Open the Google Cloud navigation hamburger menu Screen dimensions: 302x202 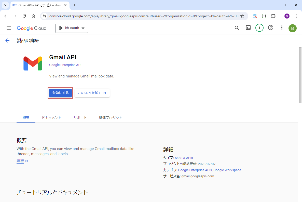pos(9,28)
